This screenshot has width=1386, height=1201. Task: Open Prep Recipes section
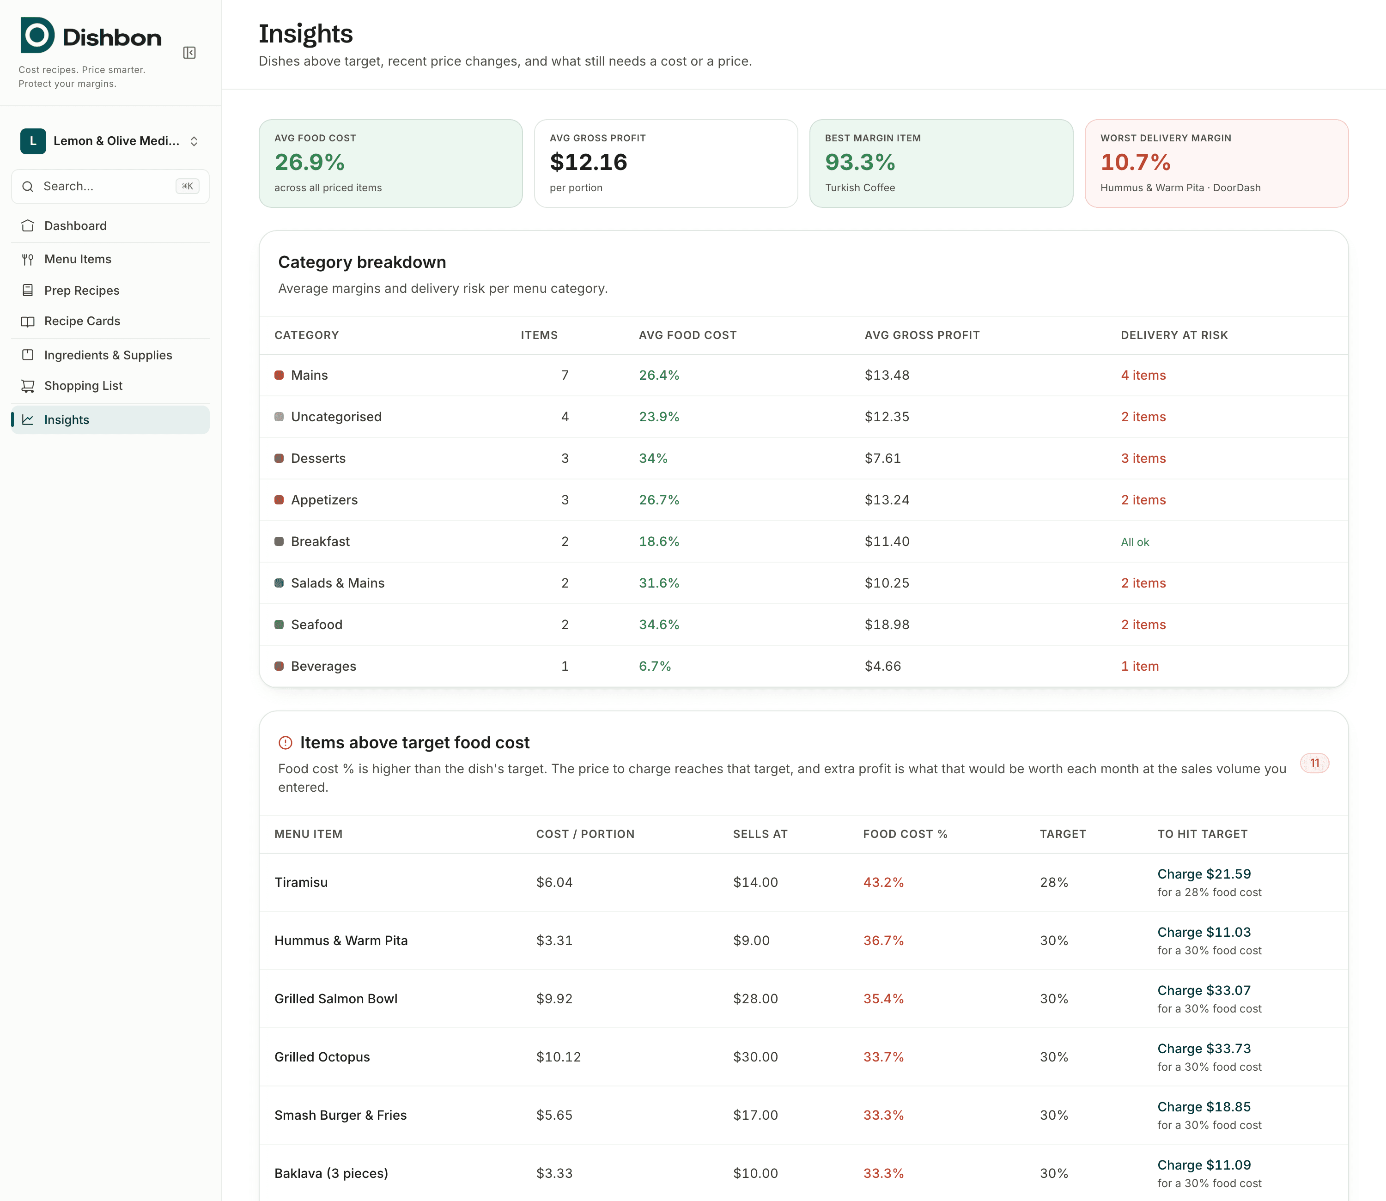[110, 290]
